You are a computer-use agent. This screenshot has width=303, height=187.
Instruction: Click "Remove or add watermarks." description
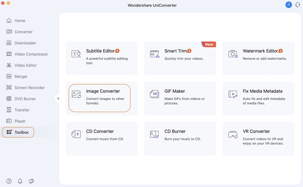[x=265, y=59]
